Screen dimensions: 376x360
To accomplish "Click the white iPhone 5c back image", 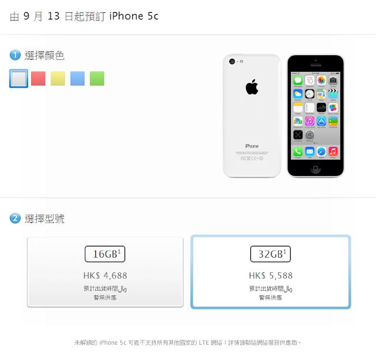I will (x=252, y=116).
